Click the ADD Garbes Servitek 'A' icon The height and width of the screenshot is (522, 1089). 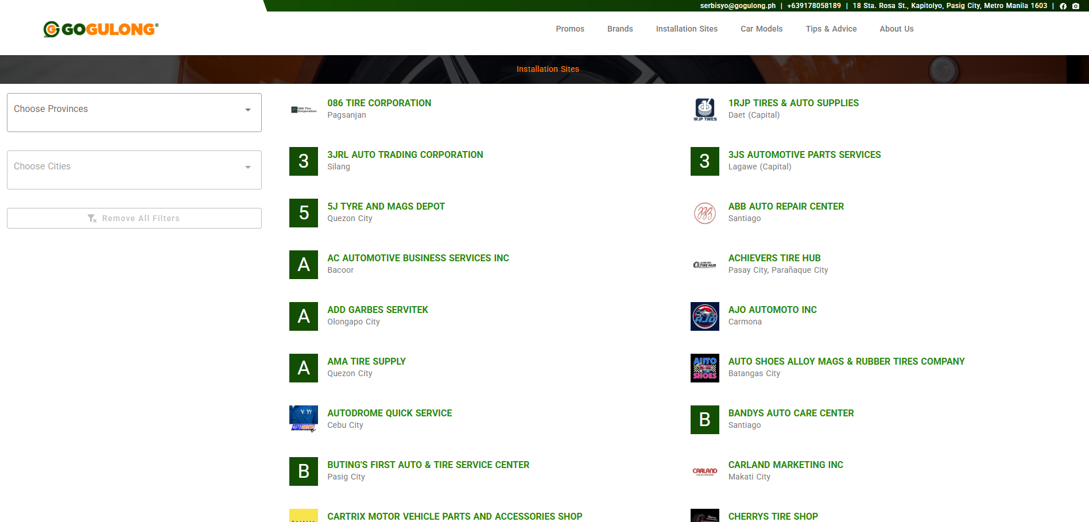tap(304, 316)
